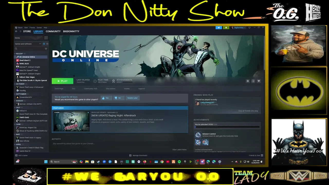This screenshot has width=329, height=185.
Task: Collapse the AUGUST games group
Action: point(19,101)
